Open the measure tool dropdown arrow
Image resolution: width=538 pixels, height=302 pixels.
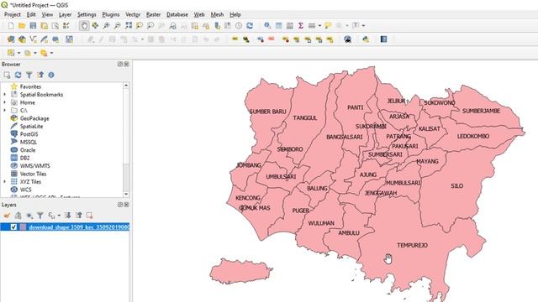[x=319, y=26]
